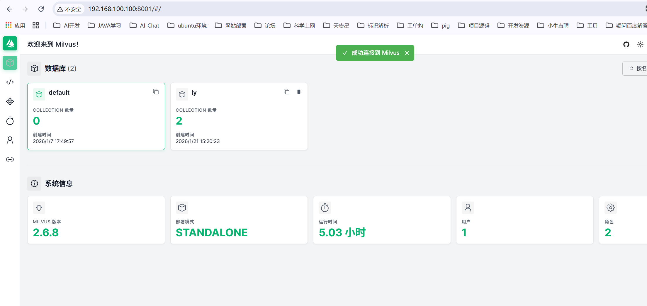647x306 pixels.
Task: Open the 项目源码 bookmark folder
Action: tap(474, 25)
